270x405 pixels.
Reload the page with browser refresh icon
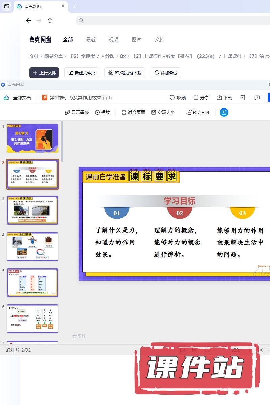coord(50,21)
